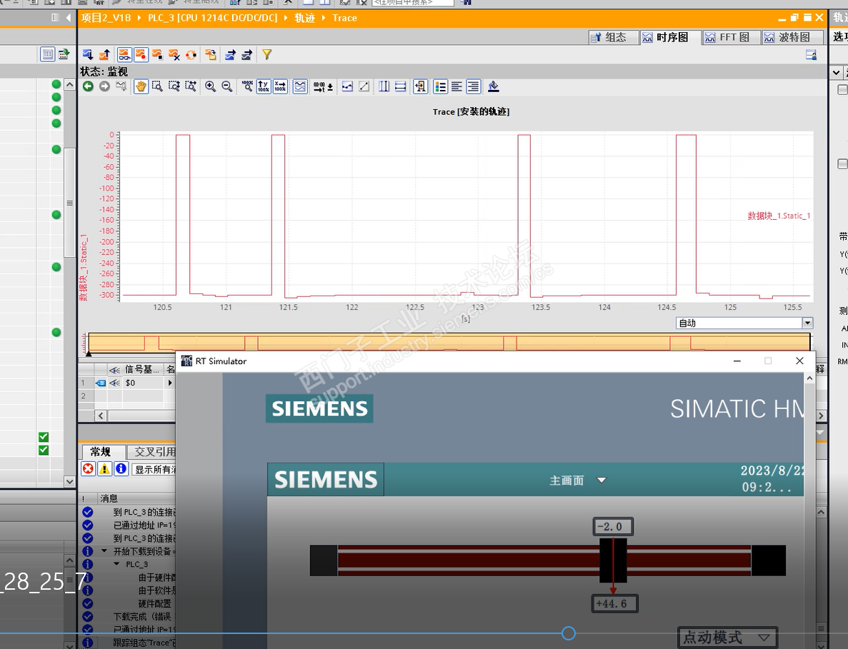
Task: Click the green undo zoom arrow
Action: click(88, 86)
